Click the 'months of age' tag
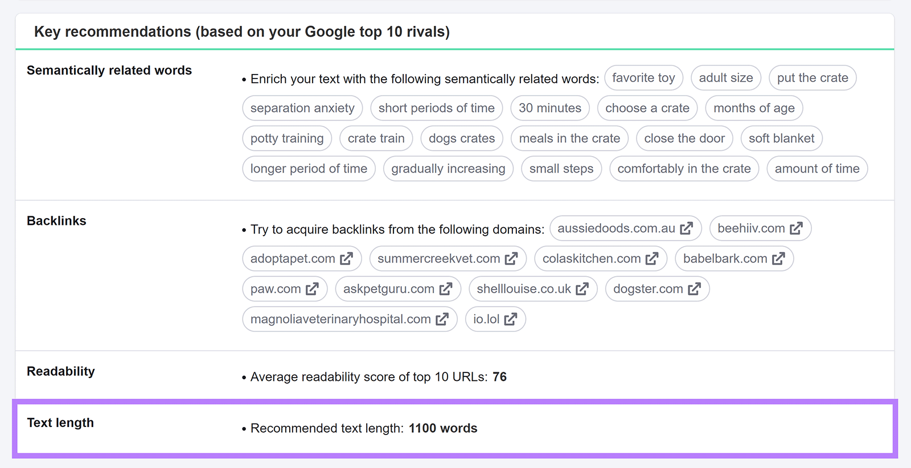 point(754,108)
